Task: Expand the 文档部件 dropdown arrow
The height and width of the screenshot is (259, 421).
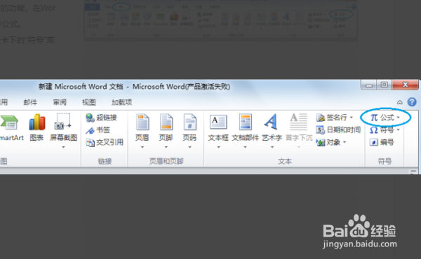Action: pos(245,147)
